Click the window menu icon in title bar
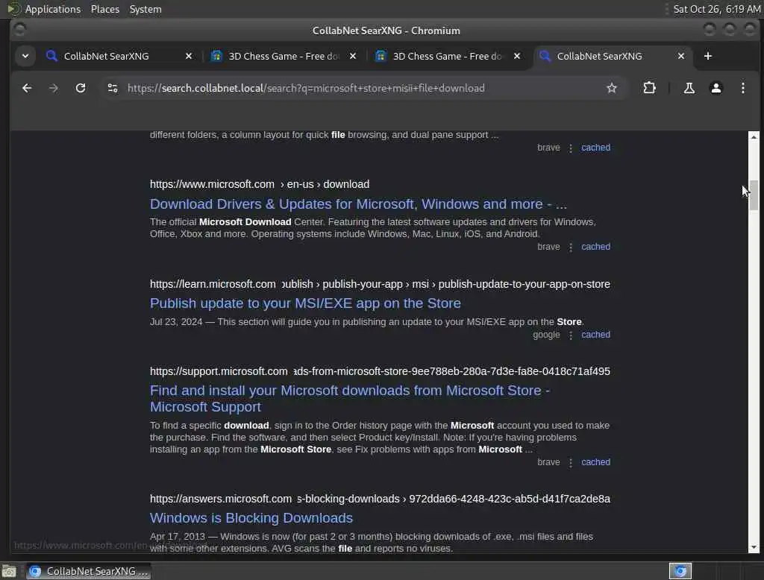Screen dimensions: 764x580 pyautogui.click(x=19, y=31)
